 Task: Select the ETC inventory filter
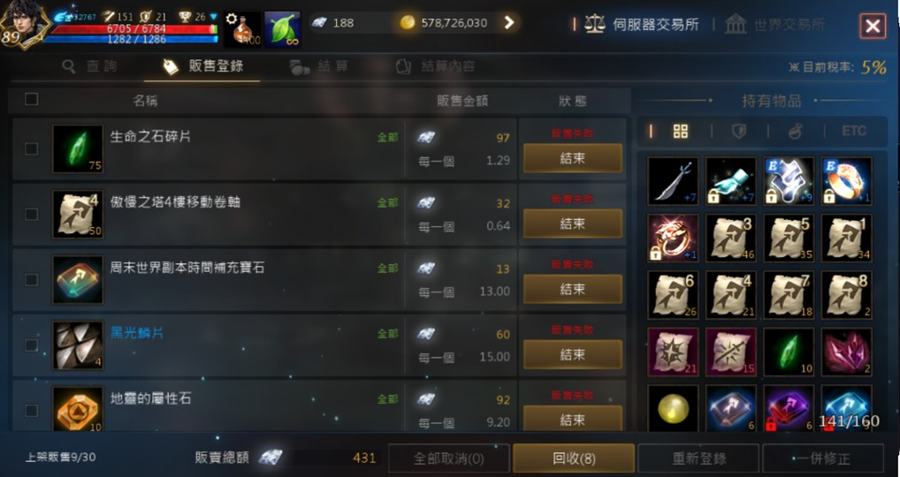853,132
